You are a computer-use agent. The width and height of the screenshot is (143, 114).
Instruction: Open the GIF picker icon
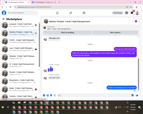[x=55, y=95]
